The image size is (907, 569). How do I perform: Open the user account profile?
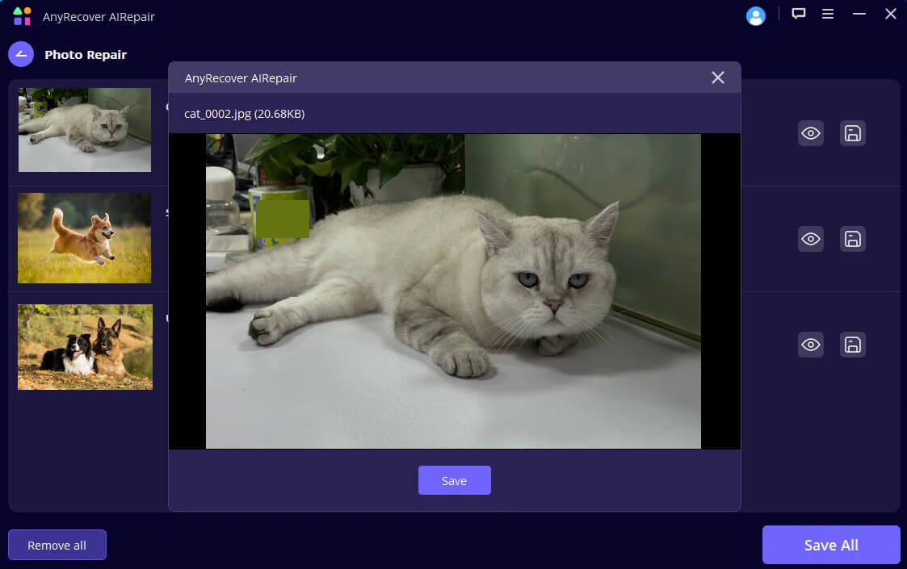[756, 15]
